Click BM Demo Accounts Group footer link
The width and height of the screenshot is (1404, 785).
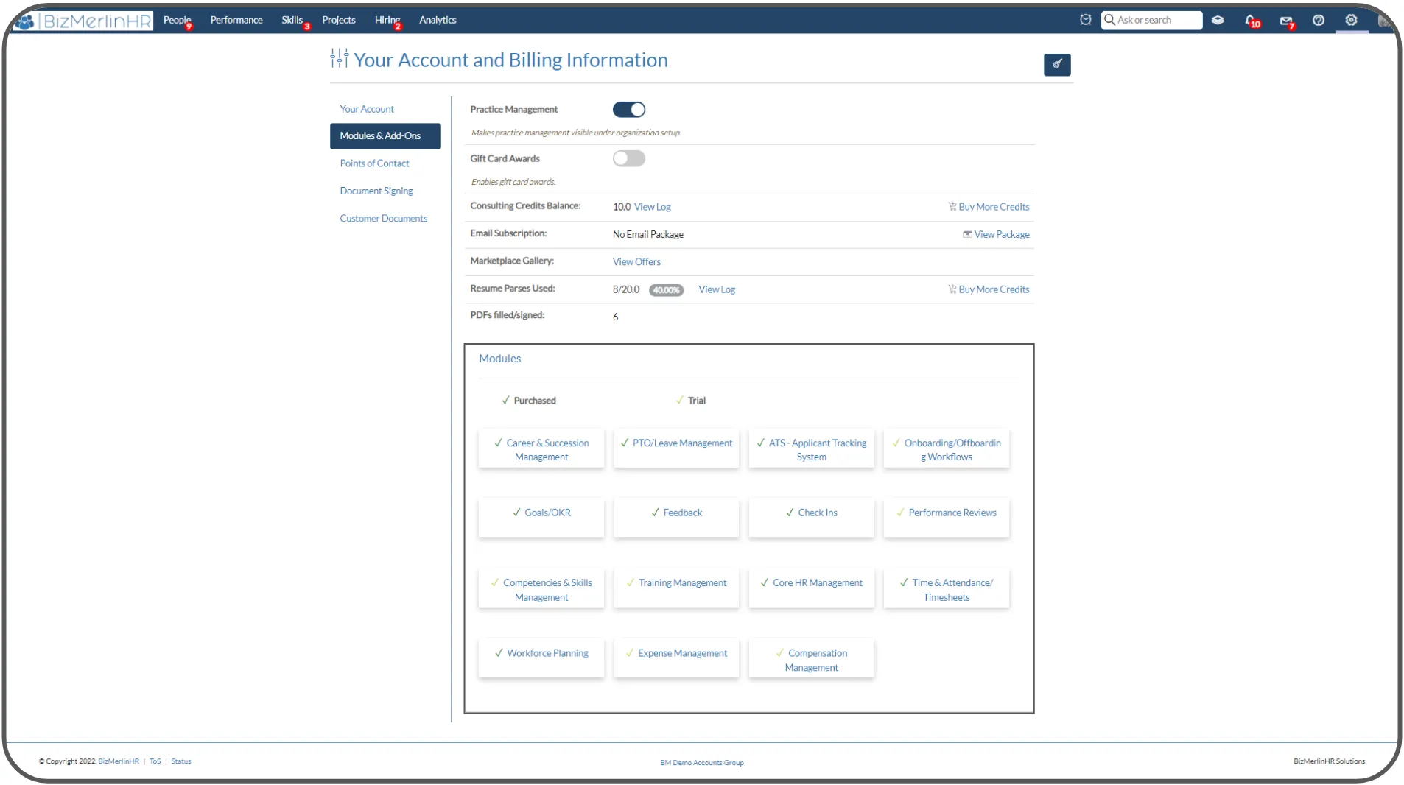(x=702, y=763)
